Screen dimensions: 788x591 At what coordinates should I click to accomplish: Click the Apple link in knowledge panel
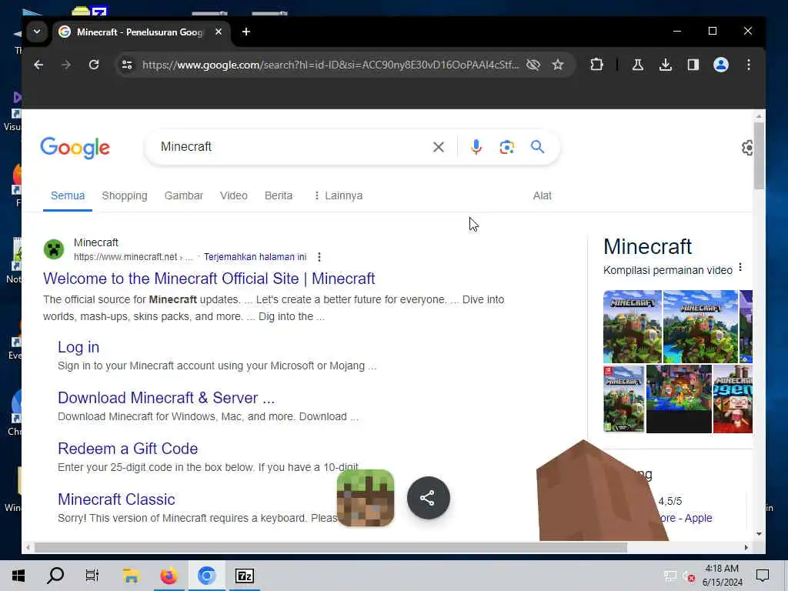point(698,518)
